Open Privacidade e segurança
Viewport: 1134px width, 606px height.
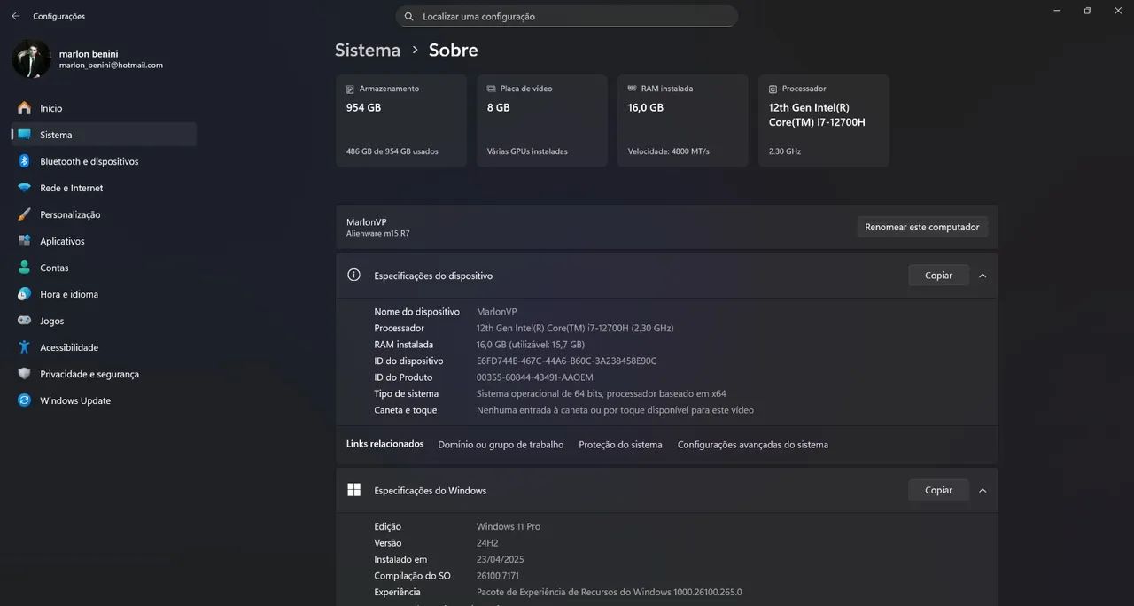pyautogui.click(x=87, y=374)
